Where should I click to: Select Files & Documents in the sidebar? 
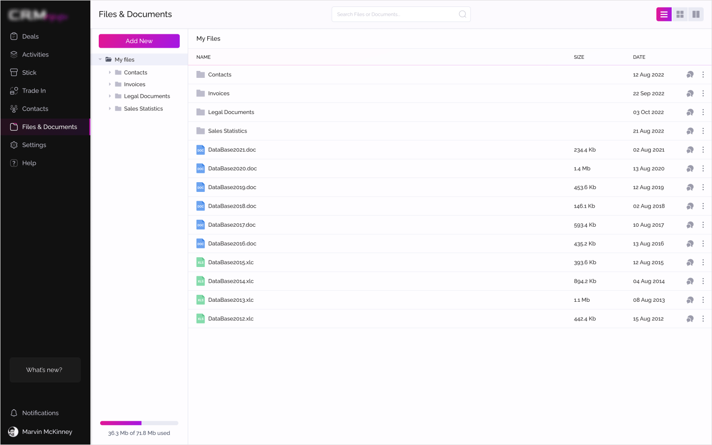[45, 127]
